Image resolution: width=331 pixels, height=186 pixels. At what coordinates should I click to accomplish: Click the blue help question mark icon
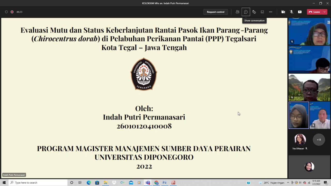point(249,183)
